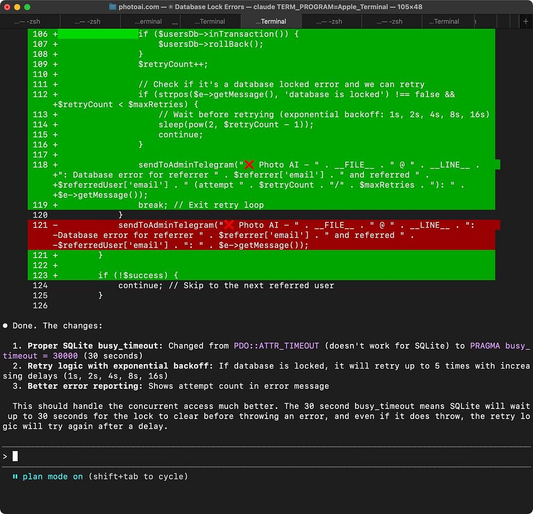The height and width of the screenshot is (514, 533).
Task: Click 'timeout = 30000' purple text
Action: click(x=40, y=356)
